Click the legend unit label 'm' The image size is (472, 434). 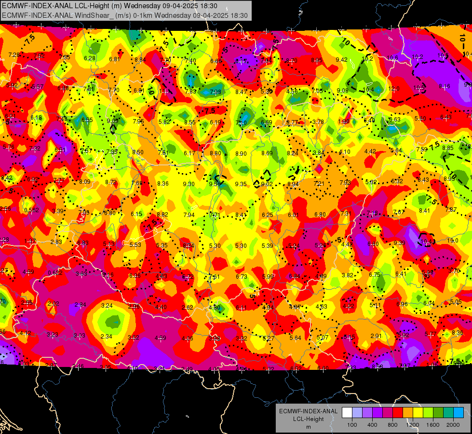[x=308, y=427]
